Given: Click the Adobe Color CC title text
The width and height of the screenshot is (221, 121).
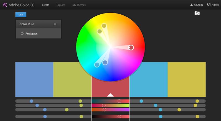Looking at the screenshot, I should point(22,5).
